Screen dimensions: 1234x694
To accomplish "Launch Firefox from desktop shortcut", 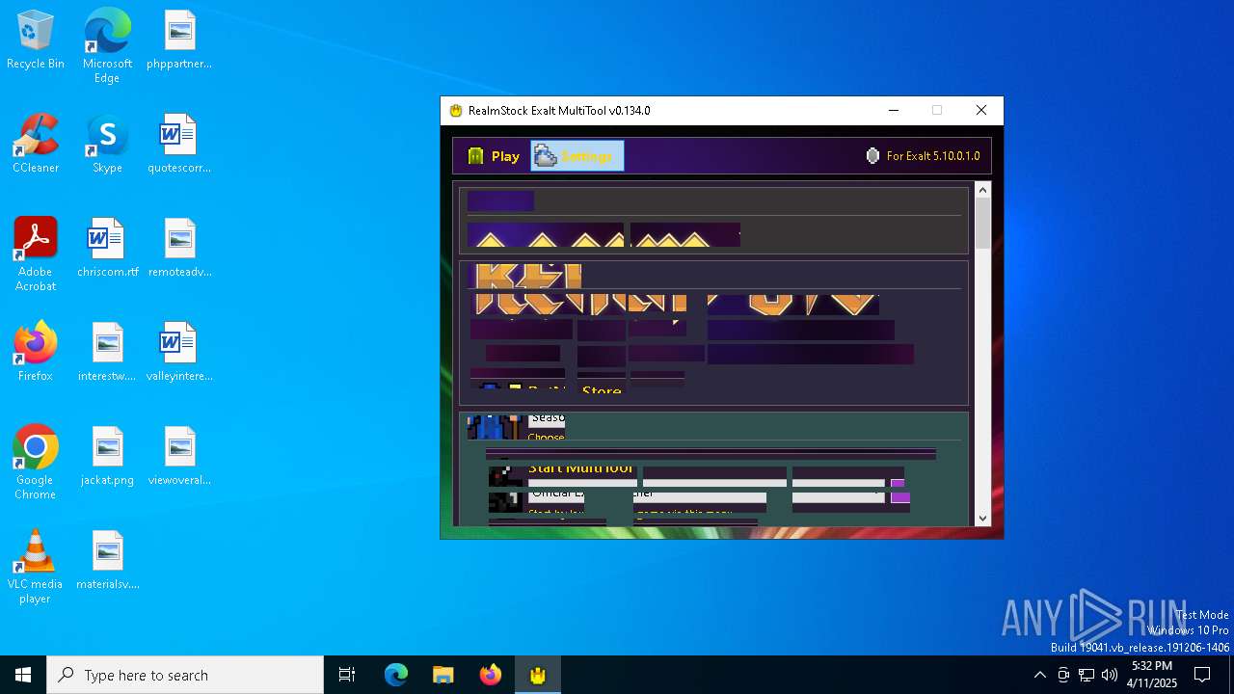I will pos(36,353).
